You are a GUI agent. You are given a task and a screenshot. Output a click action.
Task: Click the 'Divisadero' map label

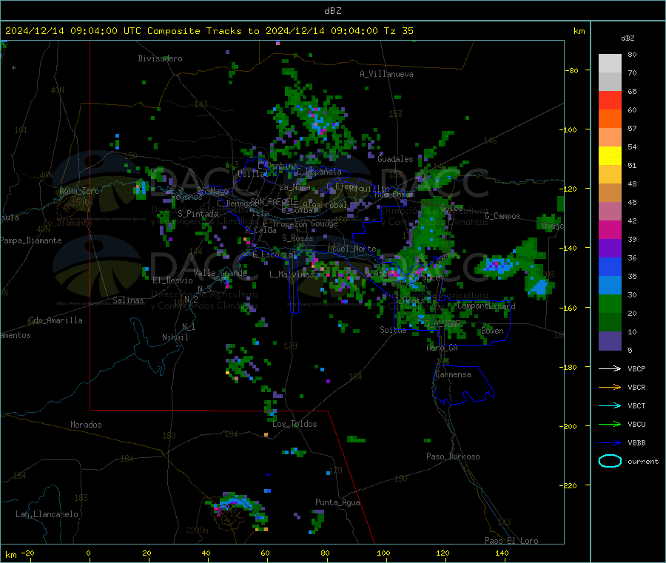pos(160,58)
